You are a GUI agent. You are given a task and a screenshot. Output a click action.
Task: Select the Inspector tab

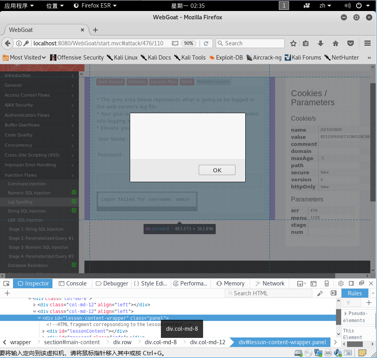click(34, 283)
